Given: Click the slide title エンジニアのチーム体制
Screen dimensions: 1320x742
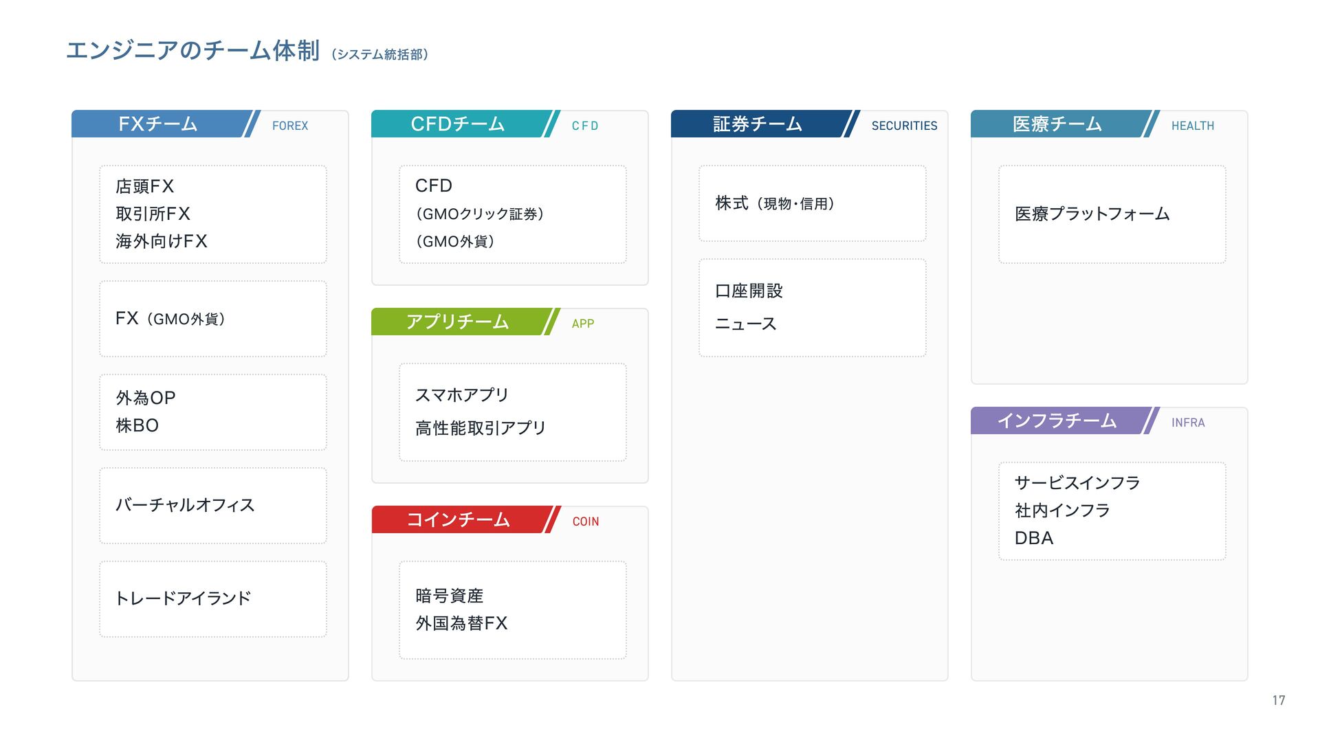Looking at the screenshot, I should tap(192, 51).
